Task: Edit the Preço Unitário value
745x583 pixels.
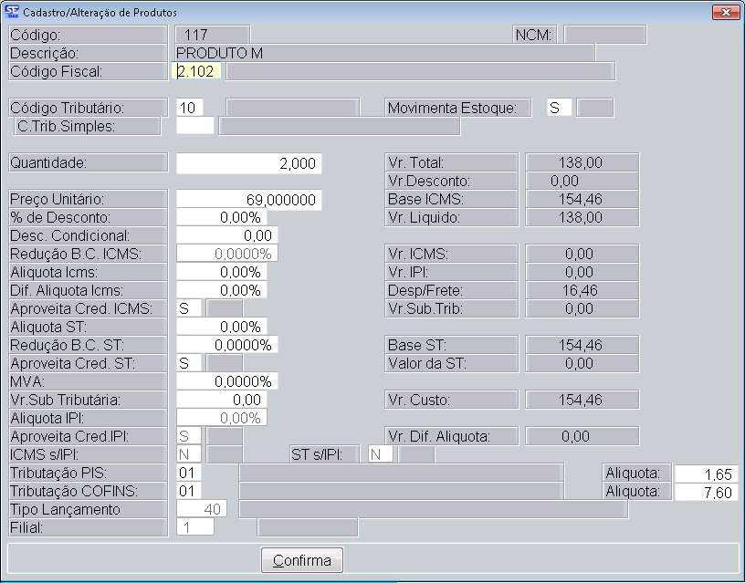Action: point(248,199)
